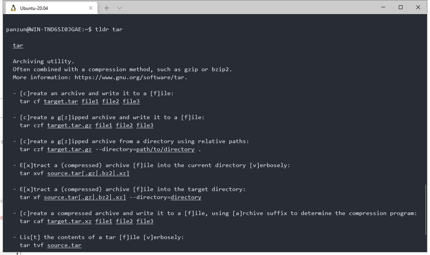Expand the new-tab profile dropdown chevron

point(119,8)
